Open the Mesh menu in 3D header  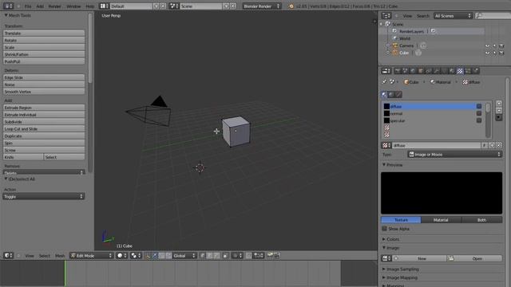point(60,256)
